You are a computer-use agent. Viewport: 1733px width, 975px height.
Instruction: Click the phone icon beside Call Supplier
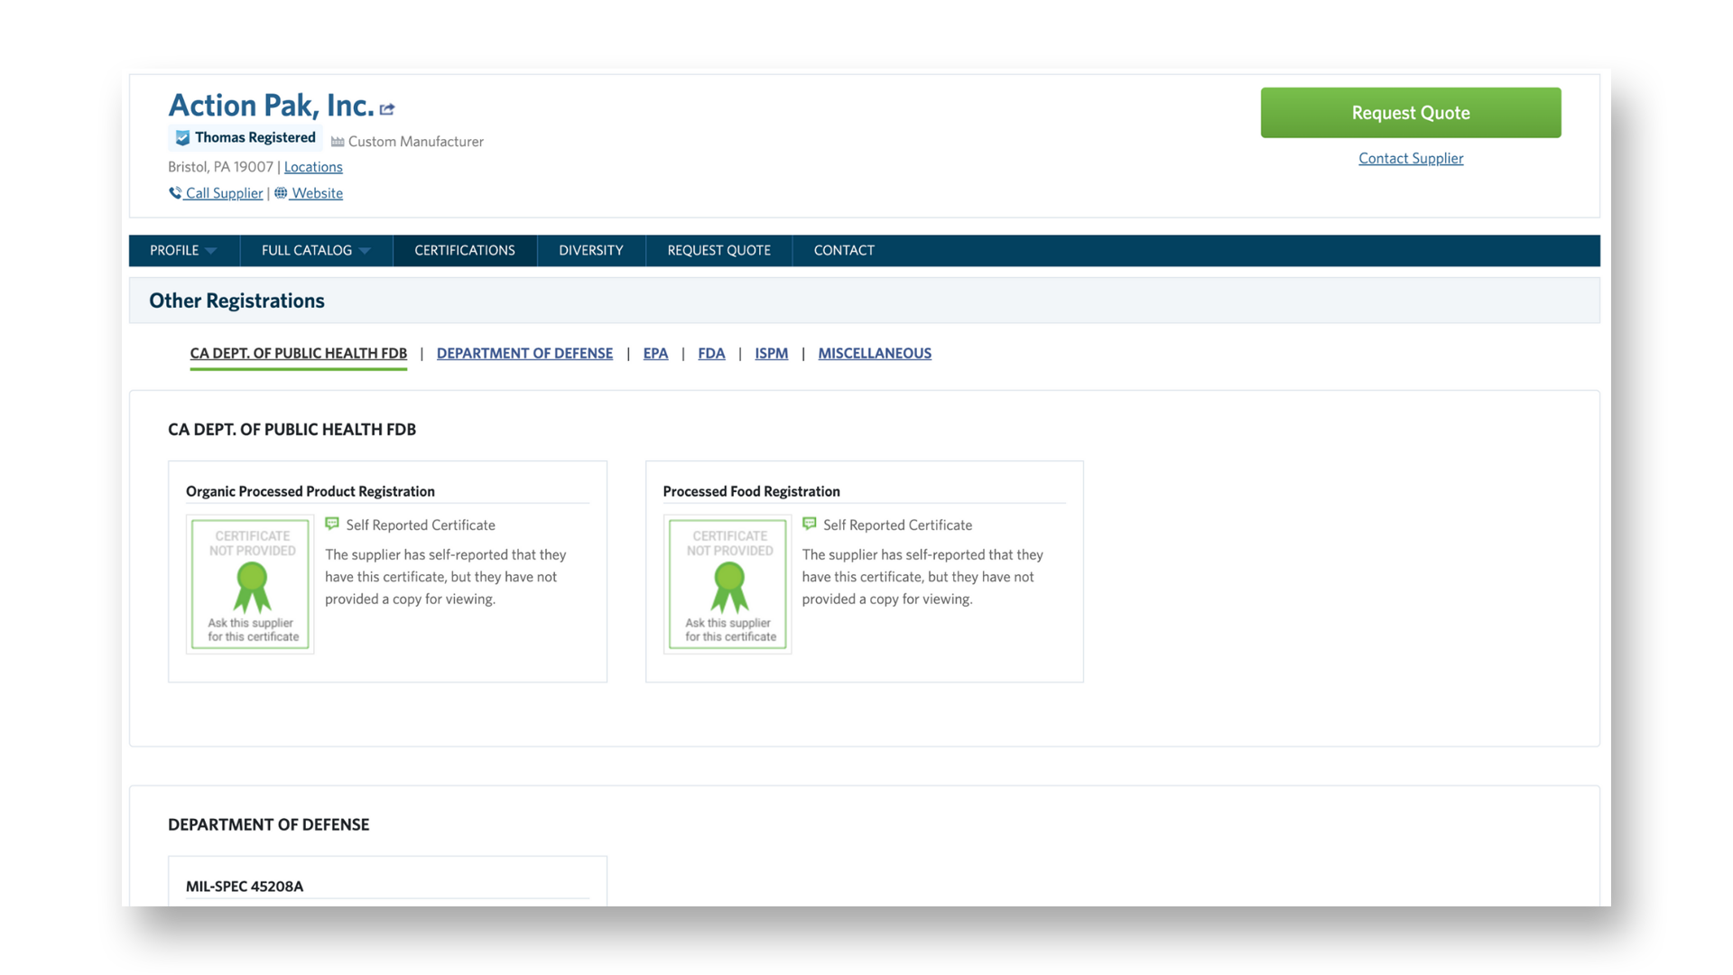tap(175, 193)
